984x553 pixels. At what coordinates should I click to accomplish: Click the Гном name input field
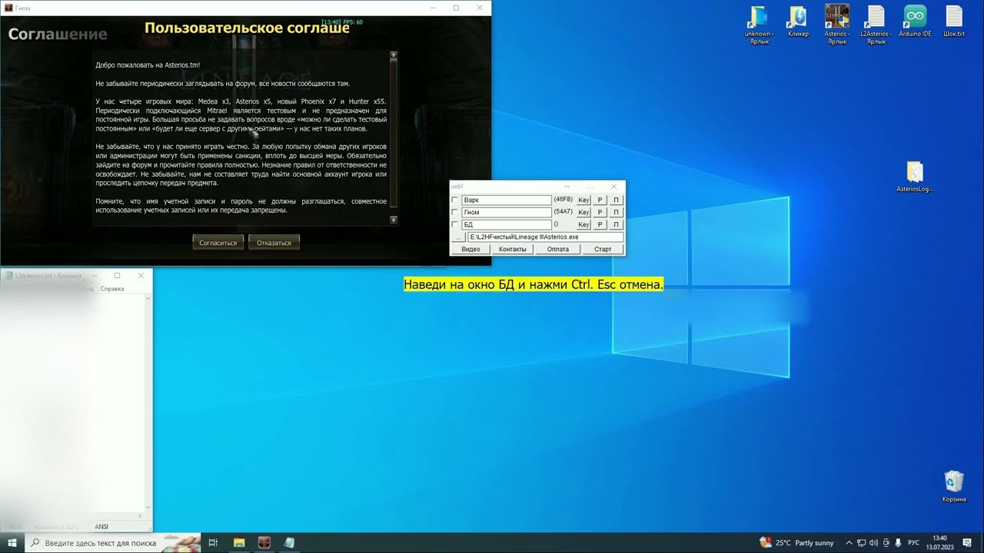507,212
